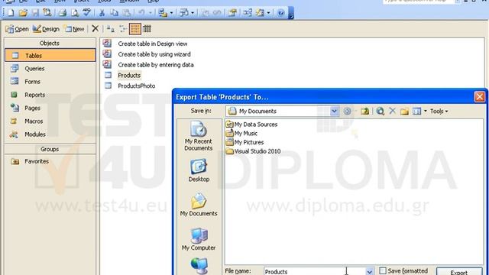Image resolution: width=489 pixels, height=275 pixels.
Task: Create a new folder in Export dialog
Action: point(404,112)
